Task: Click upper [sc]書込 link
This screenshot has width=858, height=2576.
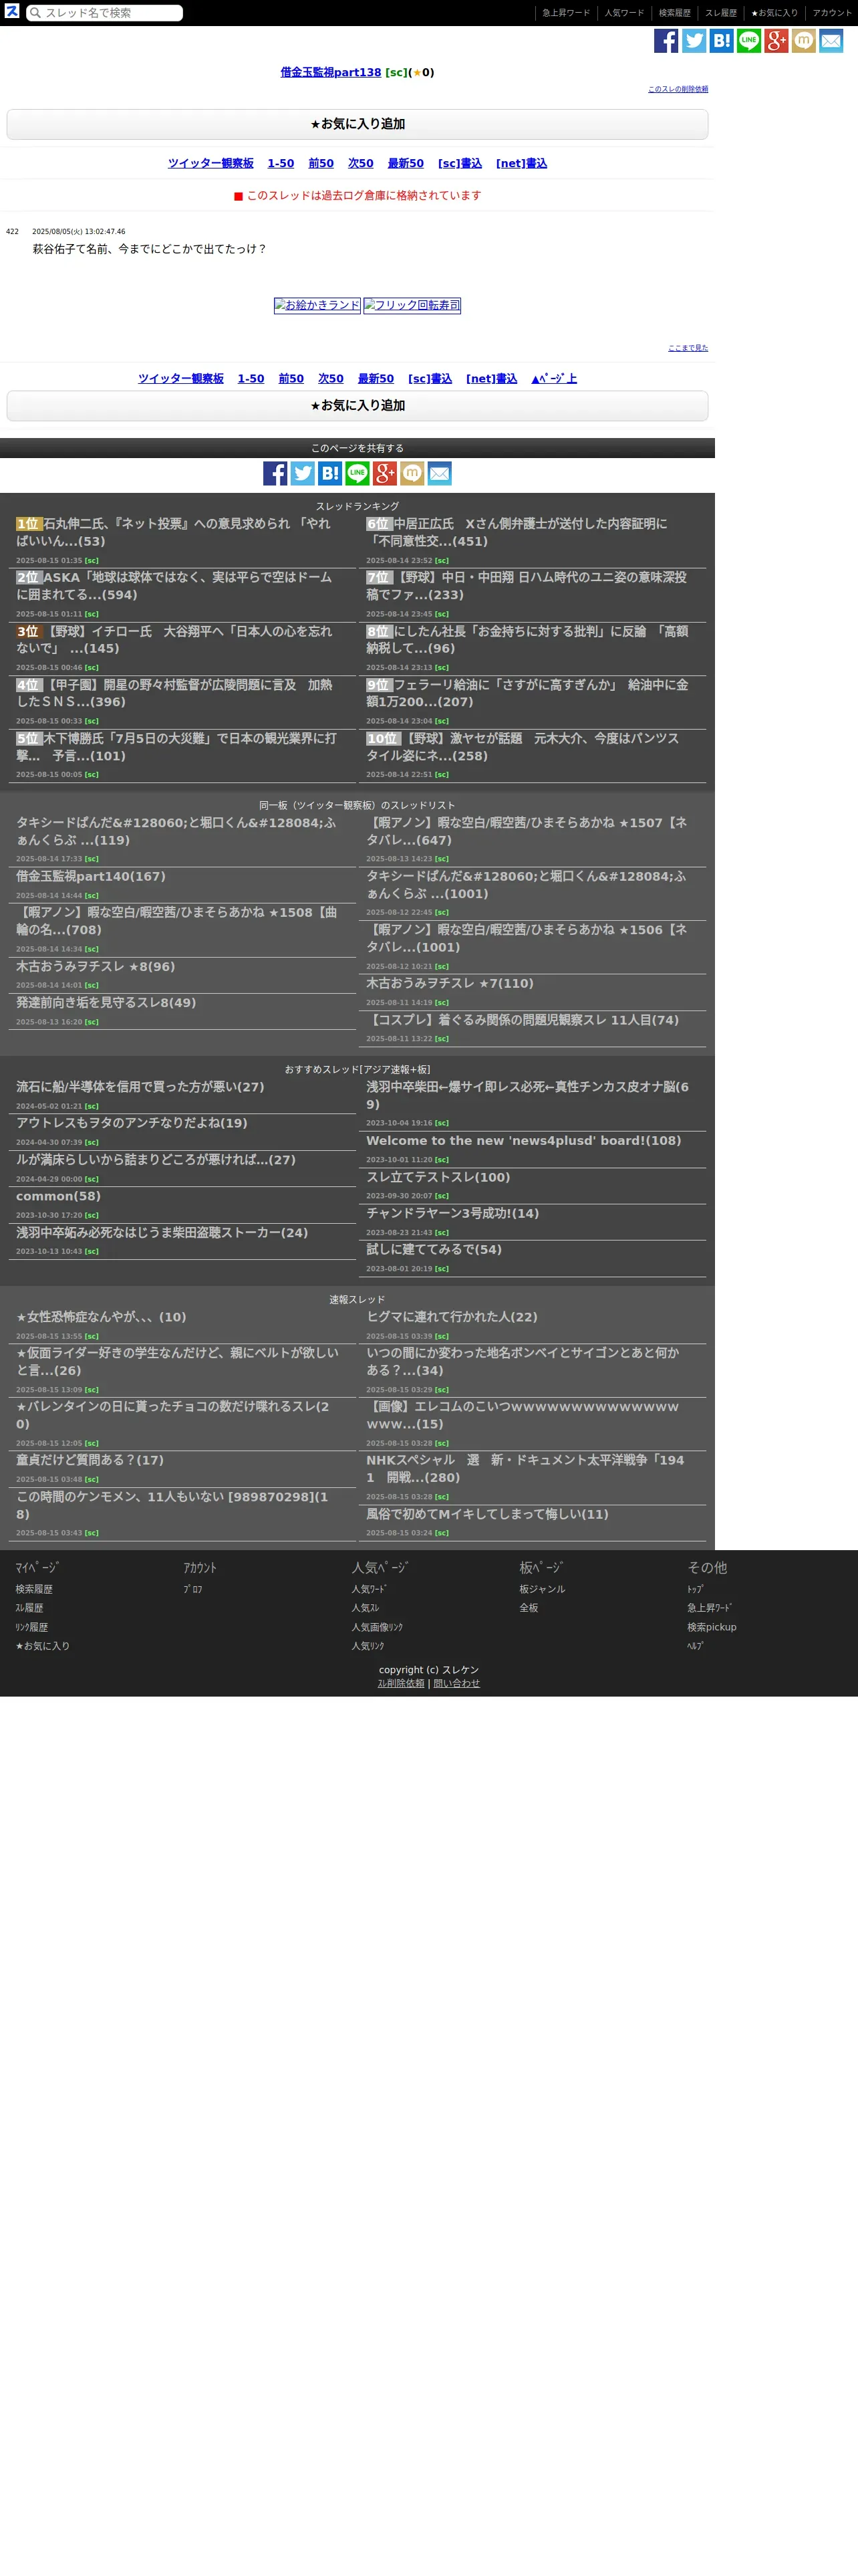Action: click(x=460, y=163)
